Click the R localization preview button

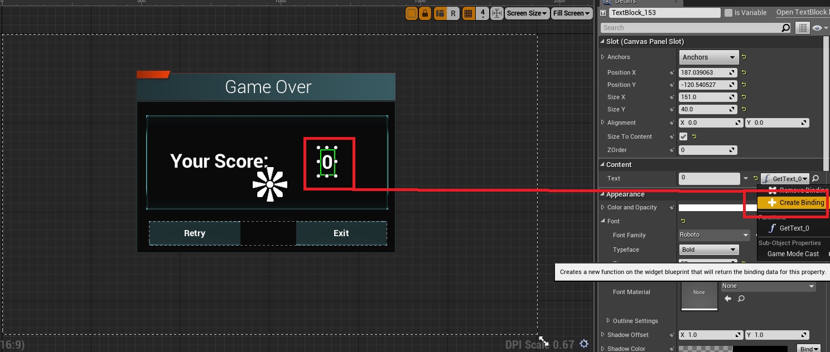pos(453,13)
